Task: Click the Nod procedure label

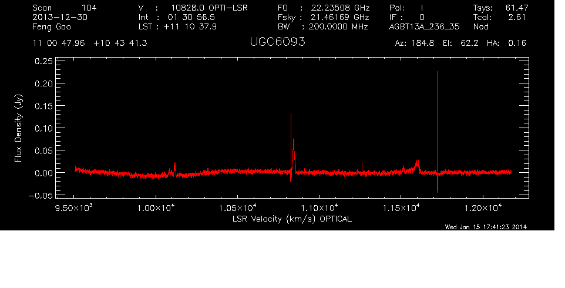Action: [x=480, y=26]
